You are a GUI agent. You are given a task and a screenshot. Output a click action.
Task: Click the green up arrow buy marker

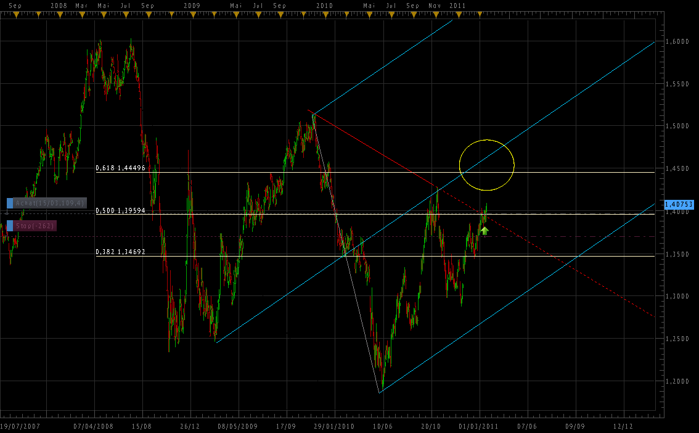click(484, 231)
